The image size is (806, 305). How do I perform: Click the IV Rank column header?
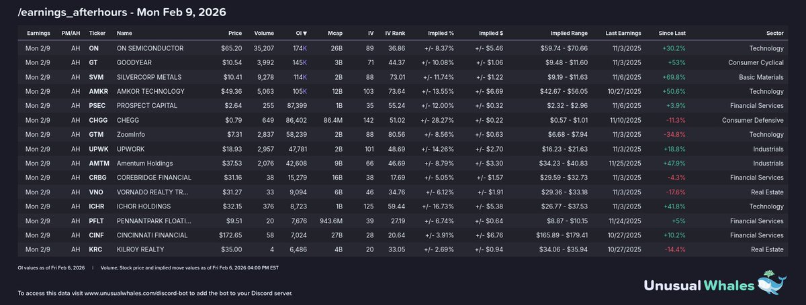tap(396, 34)
